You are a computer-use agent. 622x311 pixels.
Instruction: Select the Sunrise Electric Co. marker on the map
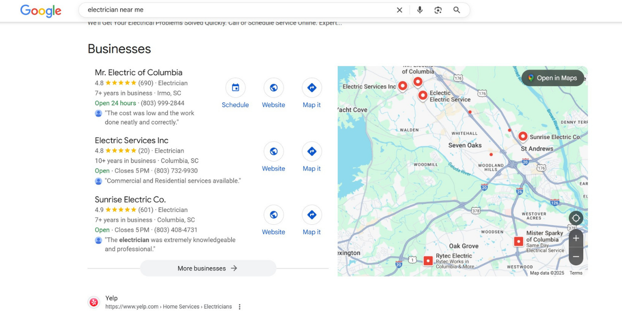pyautogui.click(x=523, y=136)
